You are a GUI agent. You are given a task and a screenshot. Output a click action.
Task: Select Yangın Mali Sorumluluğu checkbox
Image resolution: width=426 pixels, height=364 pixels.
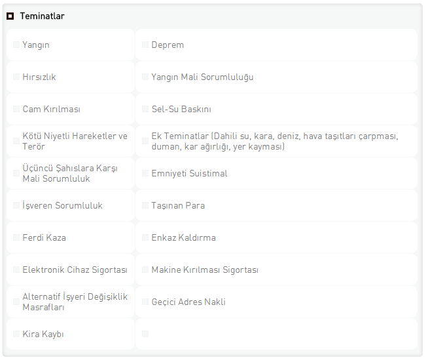(x=145, y=77)
